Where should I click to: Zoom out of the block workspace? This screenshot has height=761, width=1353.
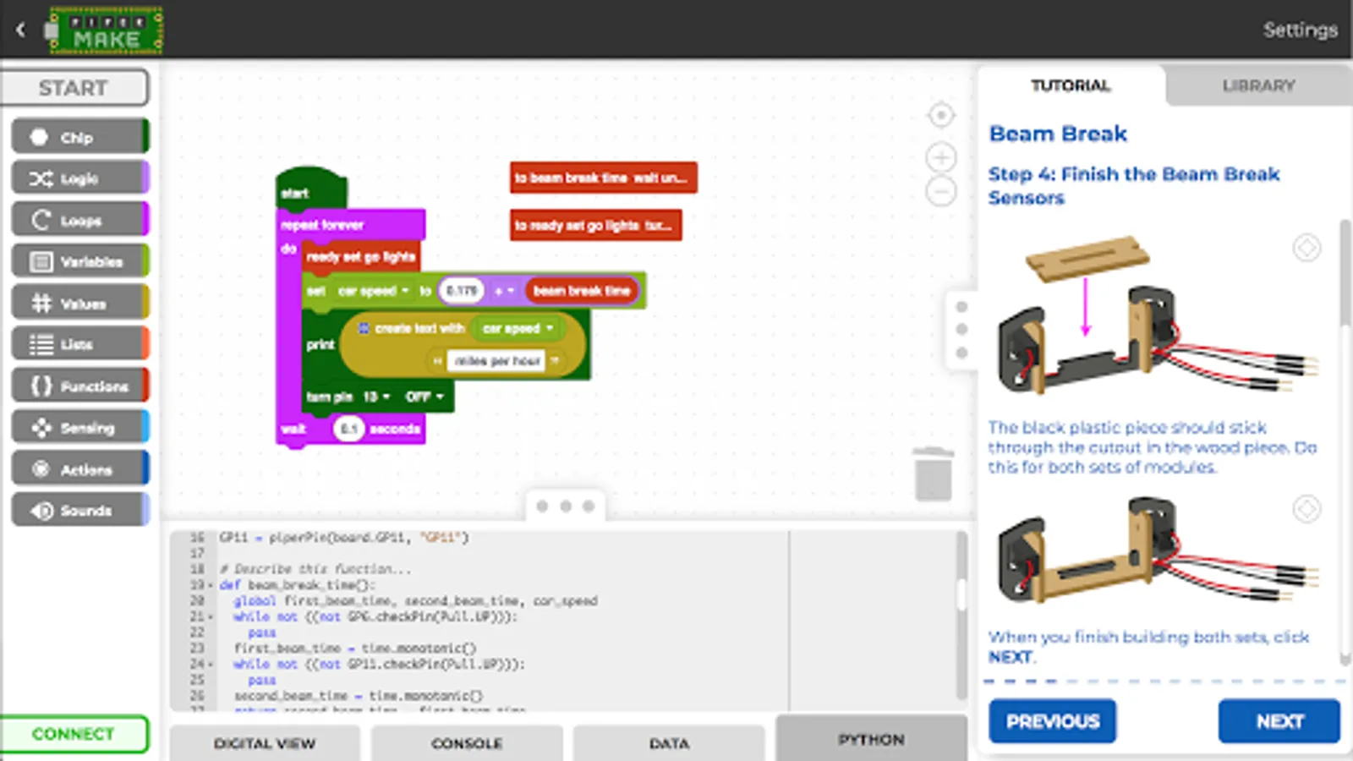click(x=940, y=192)
